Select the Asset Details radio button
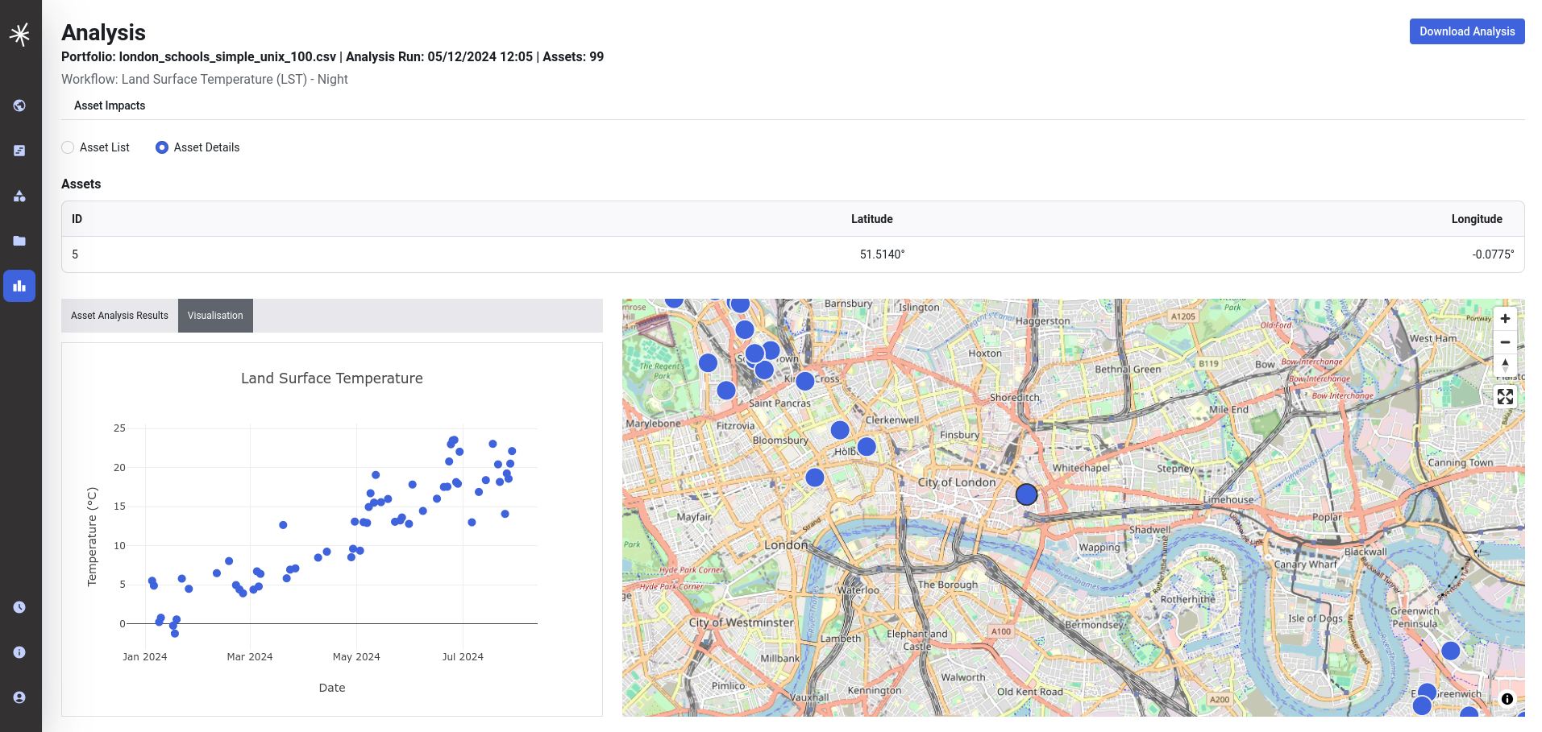The height and width of the screenshot is (732, 1542). [x=162, y=147]
